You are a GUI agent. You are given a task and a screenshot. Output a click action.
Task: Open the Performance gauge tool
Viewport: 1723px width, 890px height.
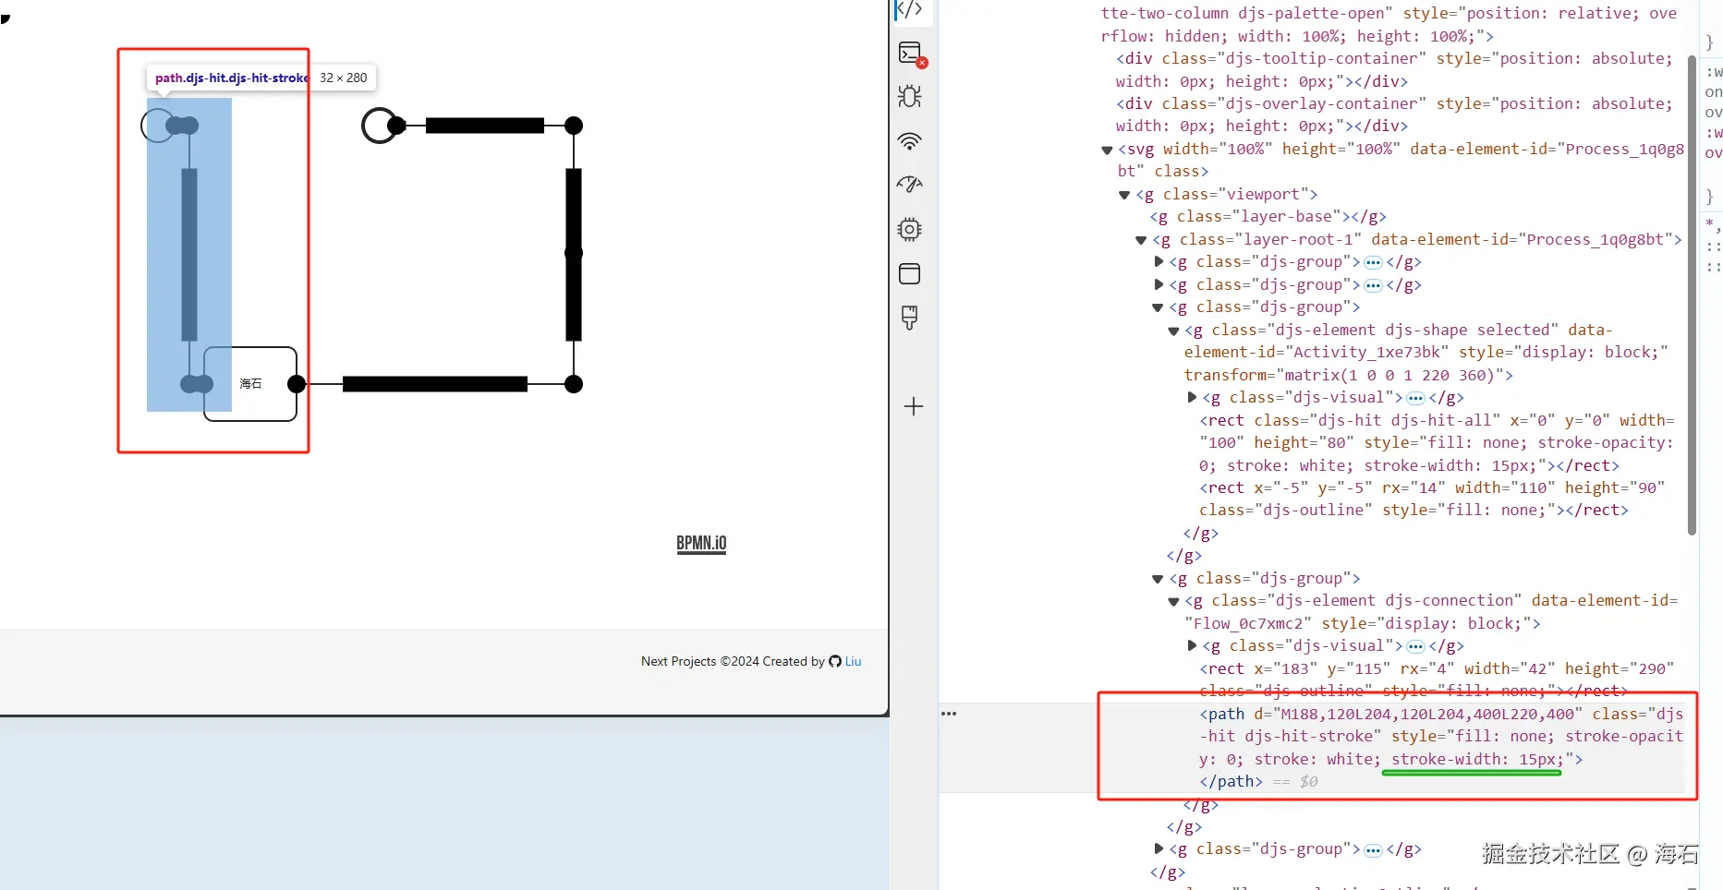[x=910, y=185]
